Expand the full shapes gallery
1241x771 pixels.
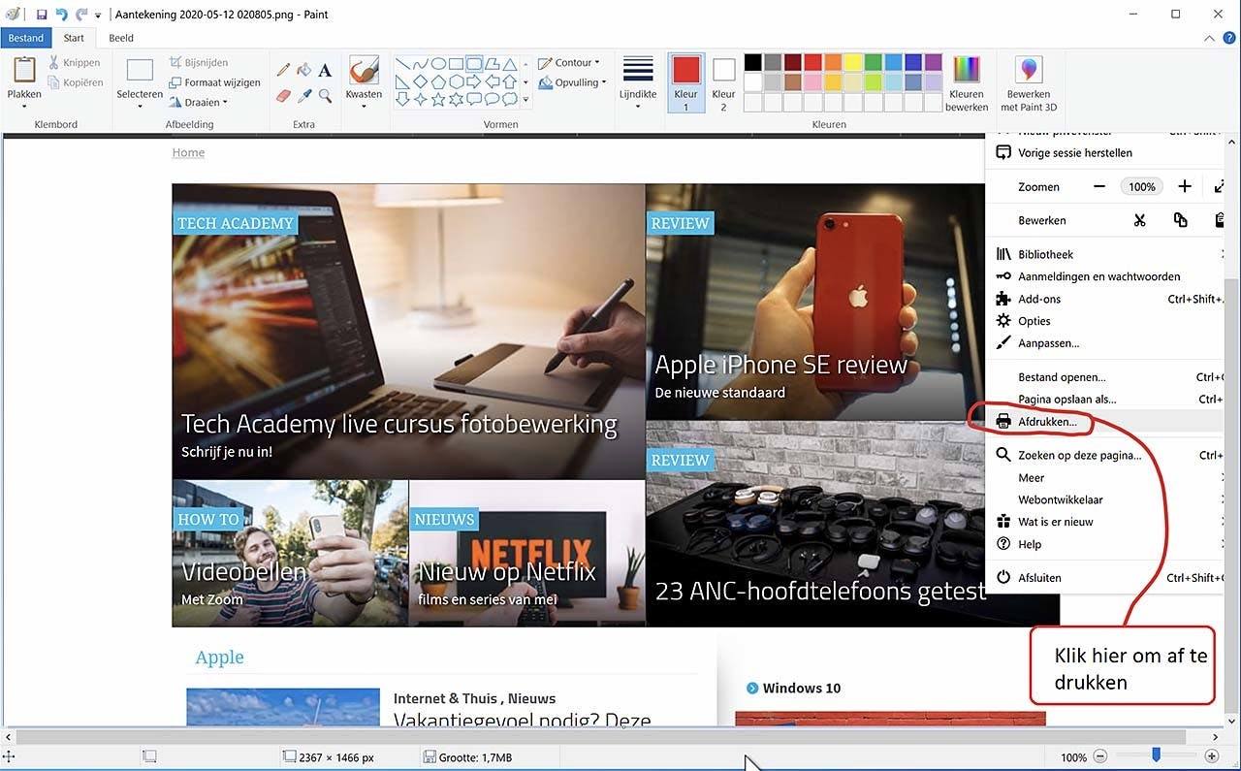526,100
